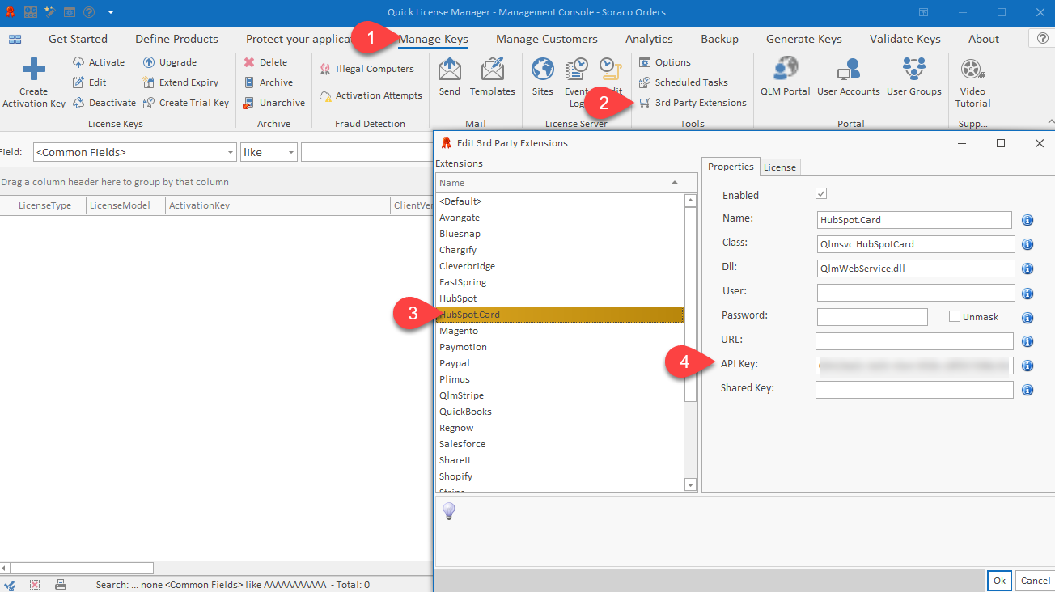Select HubSpot in extensions list
Image resolution: width=1055 pixels, height=592 pixels.
(560, 298)
